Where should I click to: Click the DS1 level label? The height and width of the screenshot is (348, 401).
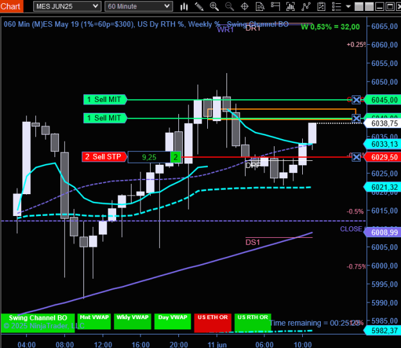[253, 242]
